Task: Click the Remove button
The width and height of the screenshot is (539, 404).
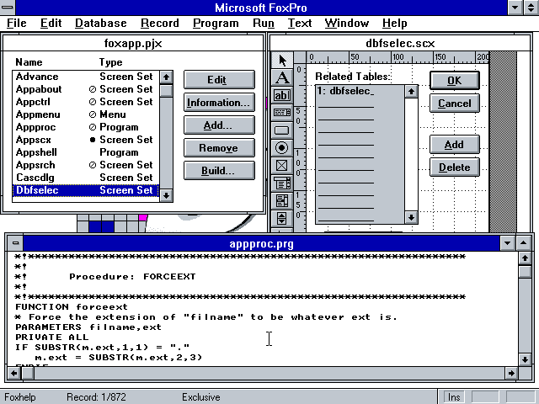Action: click(219, 148)
